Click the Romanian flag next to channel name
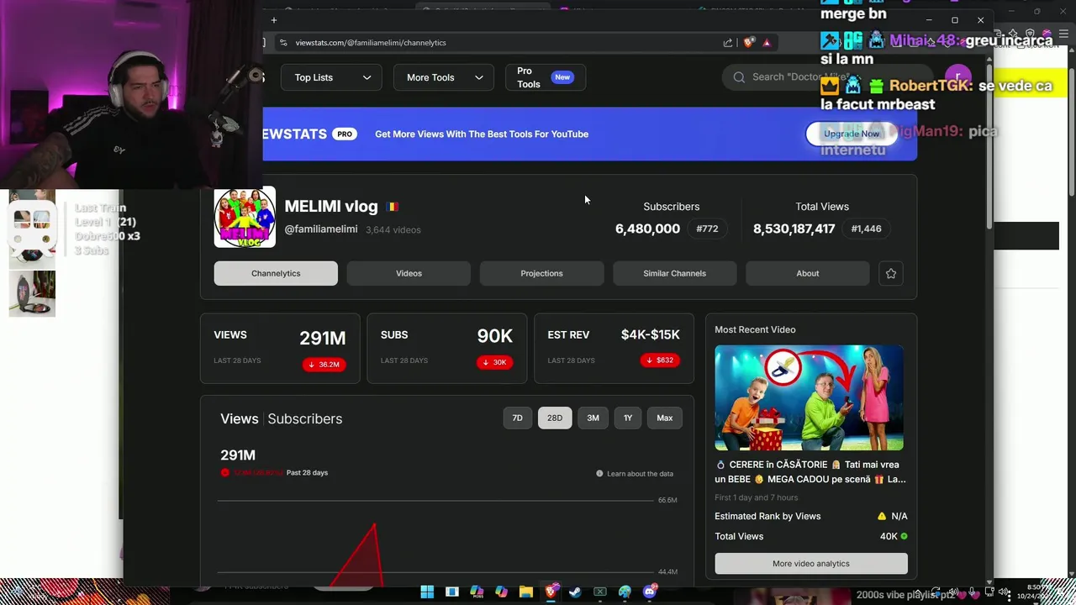 point(393,207)
